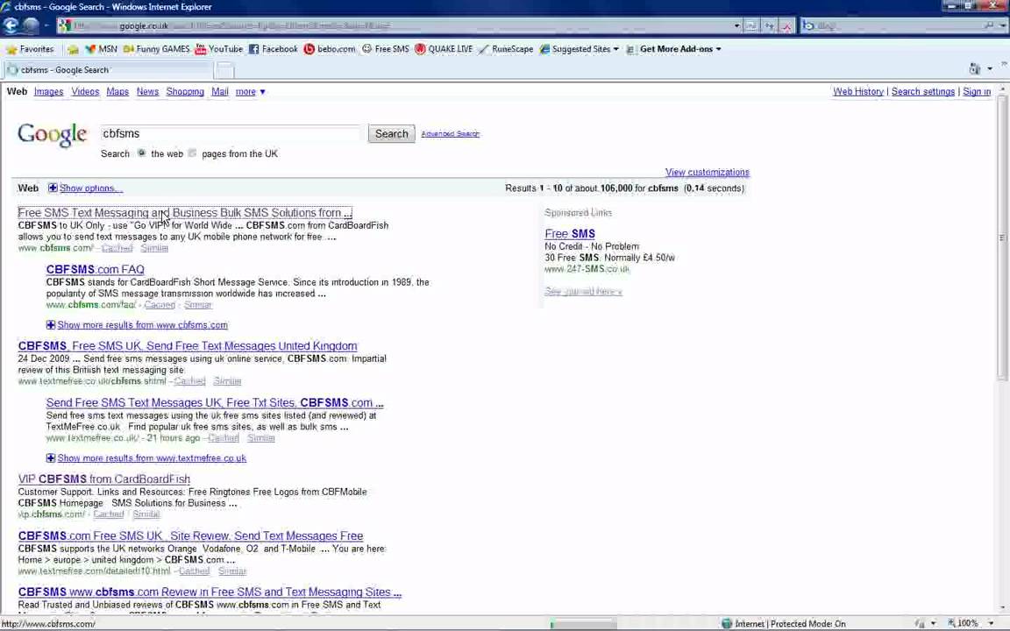Go back with the browser Back arrow
Screen dimensions: 1010x631
(11, 25)
